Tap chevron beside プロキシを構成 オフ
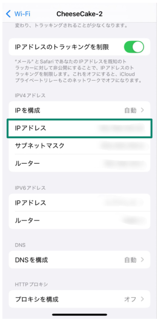The image size is (160, 321). click(143, 299)
